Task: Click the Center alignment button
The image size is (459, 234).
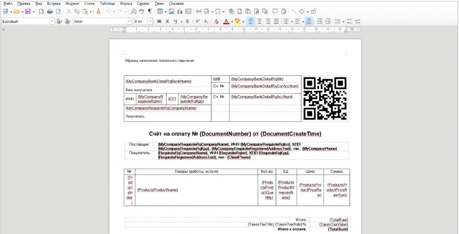Action: (259, 21)
